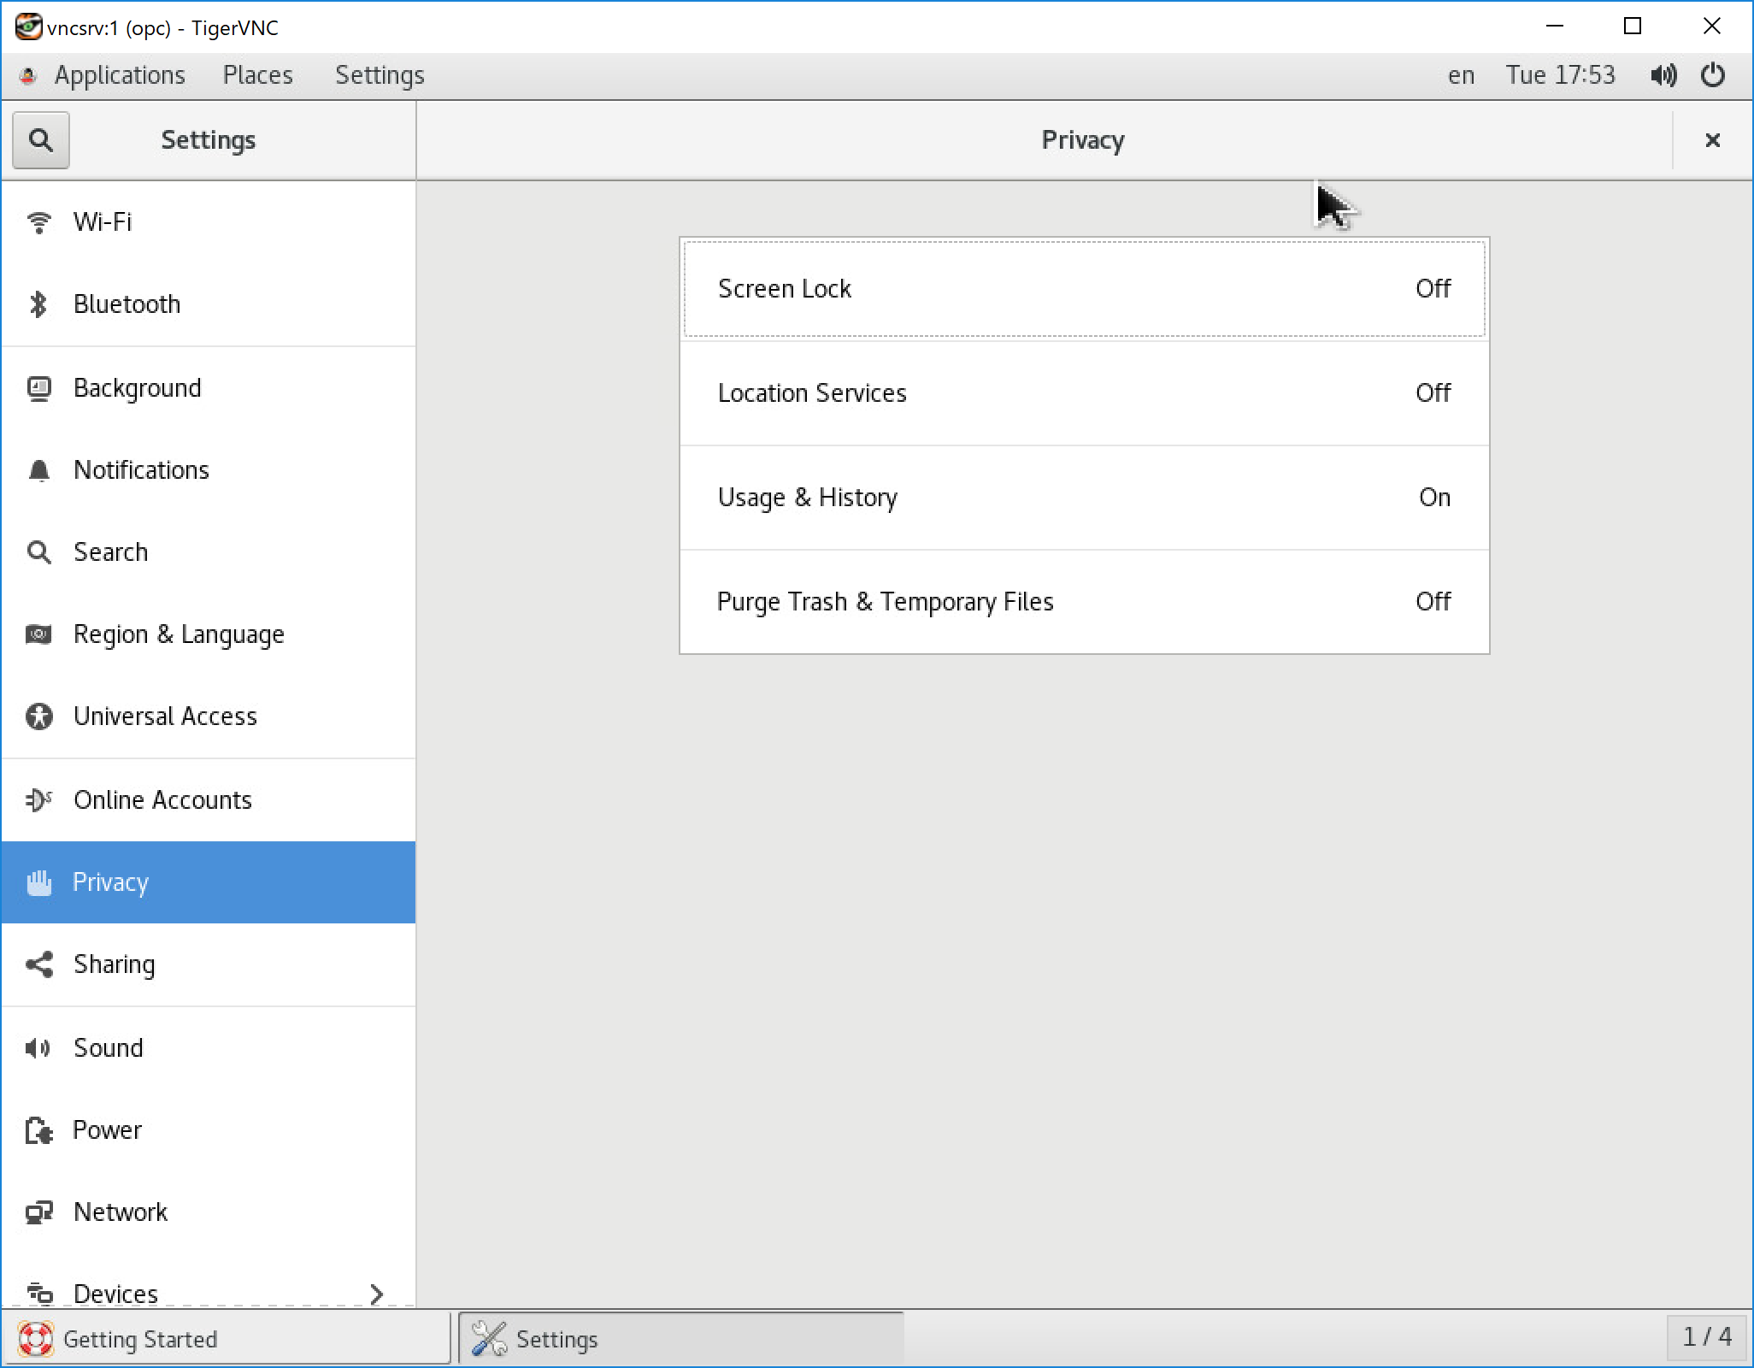Click the Notifications bell icon

[x=38, y=470]
